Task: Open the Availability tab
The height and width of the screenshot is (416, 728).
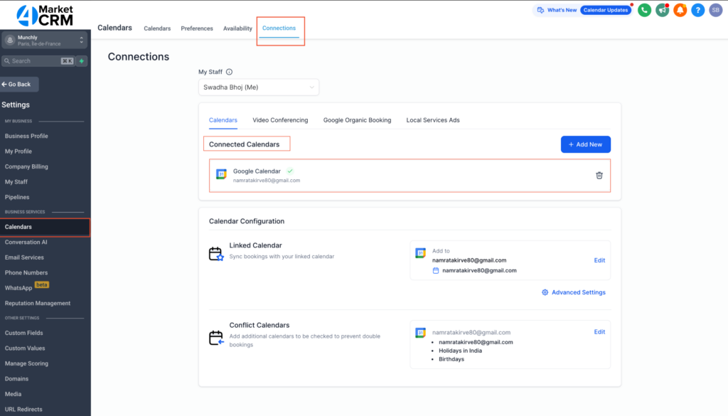Action: point(237,28)
